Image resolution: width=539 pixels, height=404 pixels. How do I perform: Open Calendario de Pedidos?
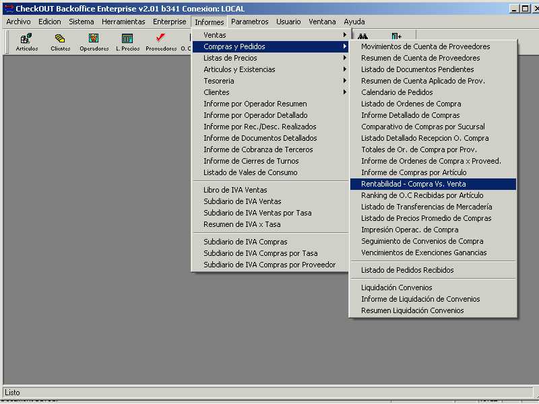coord(433,92)
